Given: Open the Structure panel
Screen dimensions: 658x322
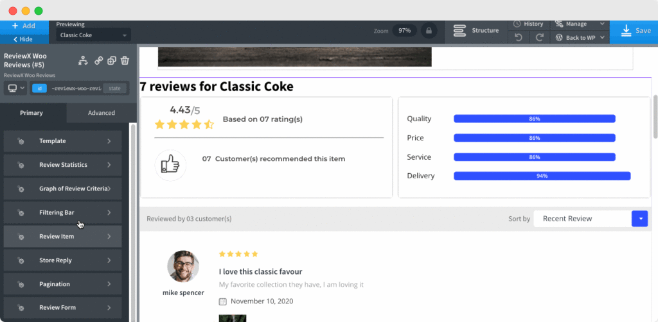Looking at the screenshot, I should [x=476, y=31].
